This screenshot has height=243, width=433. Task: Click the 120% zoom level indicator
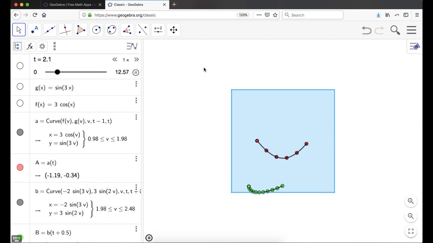point(243,15)
